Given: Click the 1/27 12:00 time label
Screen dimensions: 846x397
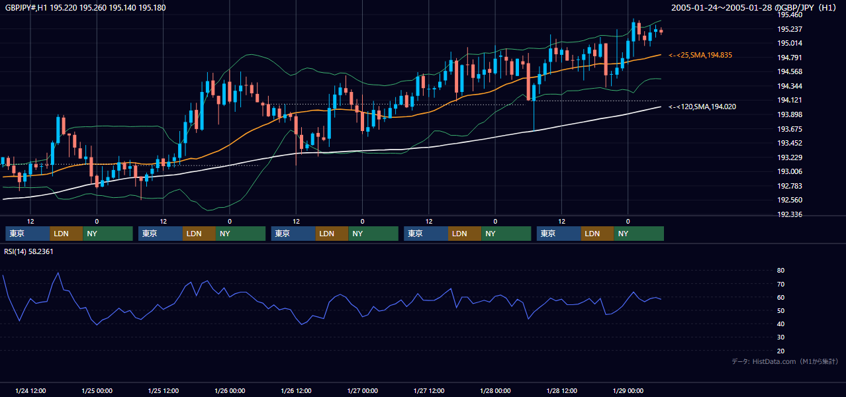Looking at the screenshot, I should [x=429, y=391].
